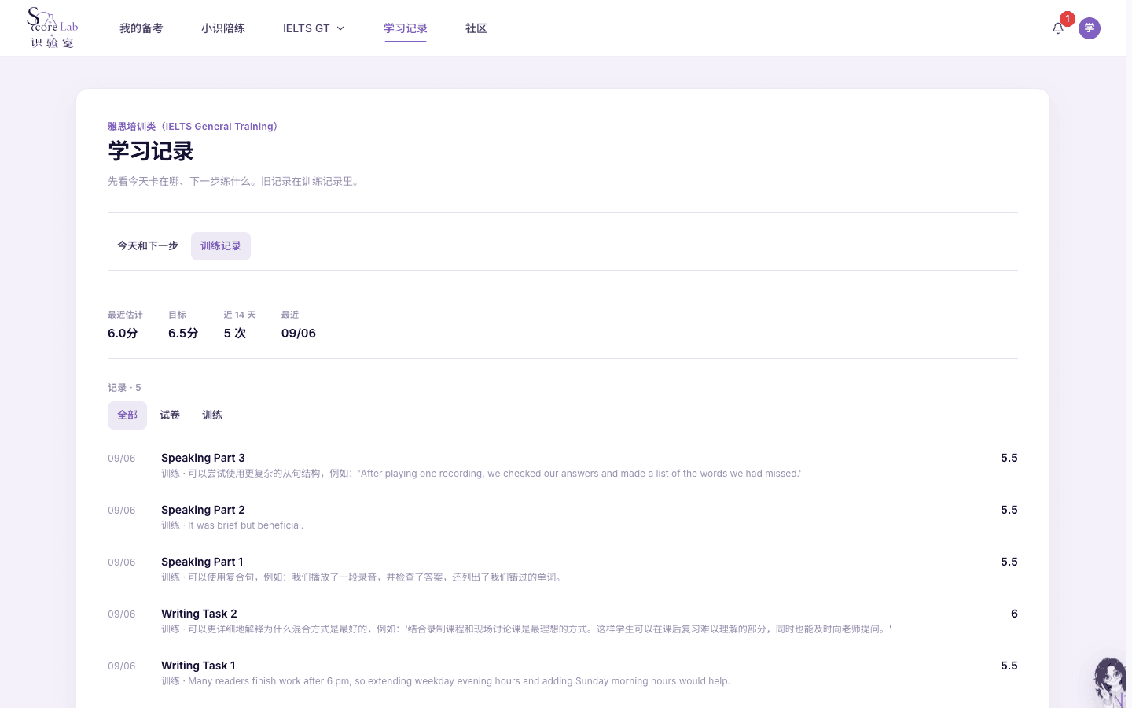Image resolution: width=1132 pixels, height=708 pixels.
Task: Click the 09/06 most recent date stat
Action: point(299,334)
